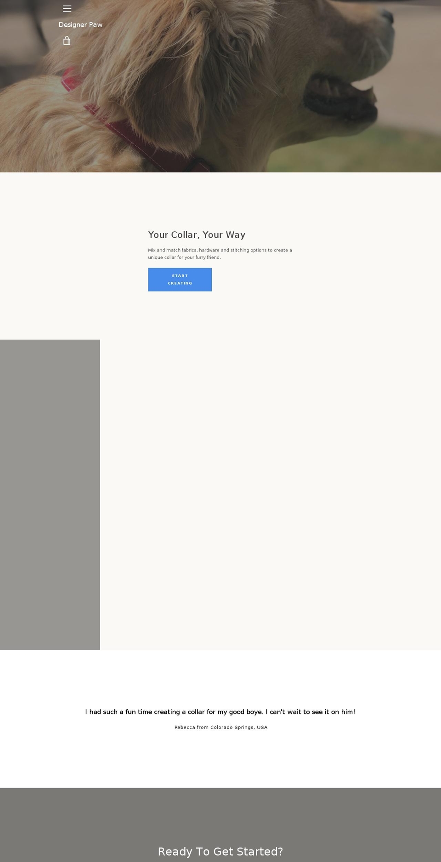Select the 'Your Collar, Your Way' heading
The width and height of the screenshot is (441, 862).
click(x=197, y=235)
